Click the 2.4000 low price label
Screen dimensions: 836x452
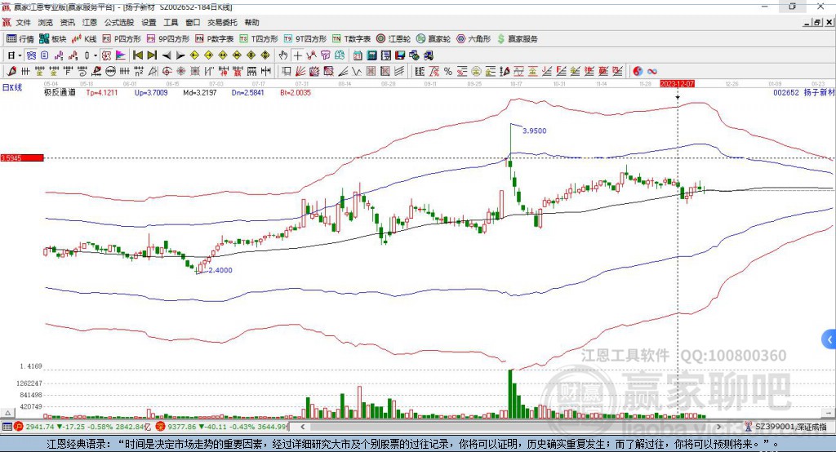pos(220,270)
